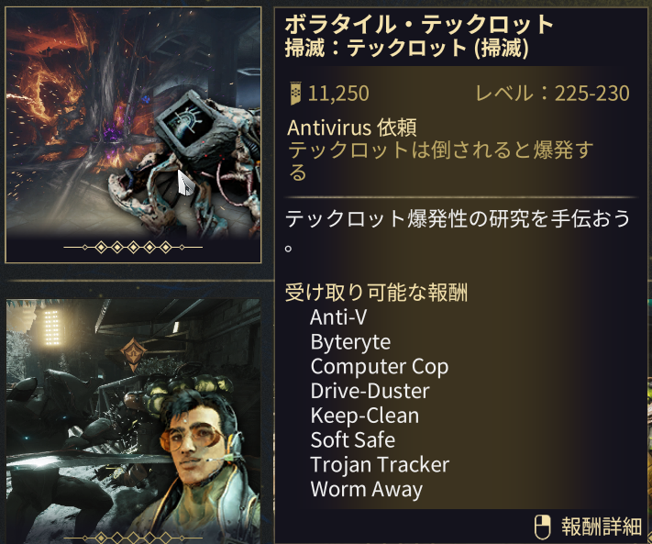Click the standing reward icon beside 11,250

pyautogui.click(x=294, y=94)
